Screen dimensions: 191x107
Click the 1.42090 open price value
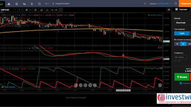36,15
